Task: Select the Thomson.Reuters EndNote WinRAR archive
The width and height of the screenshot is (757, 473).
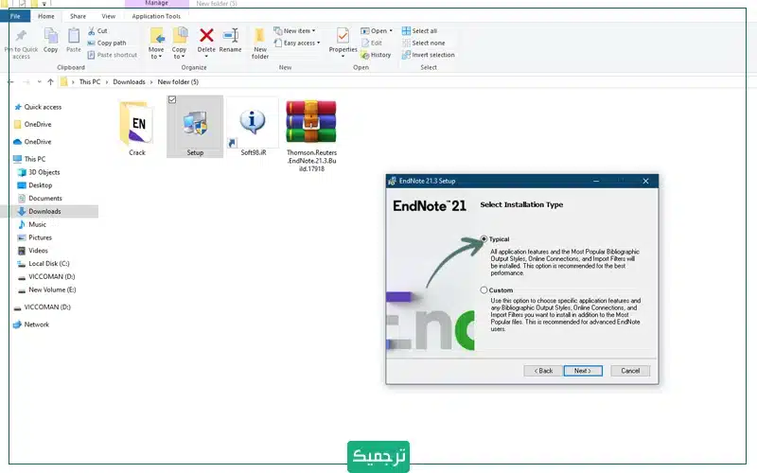Action: click(311, 122)
